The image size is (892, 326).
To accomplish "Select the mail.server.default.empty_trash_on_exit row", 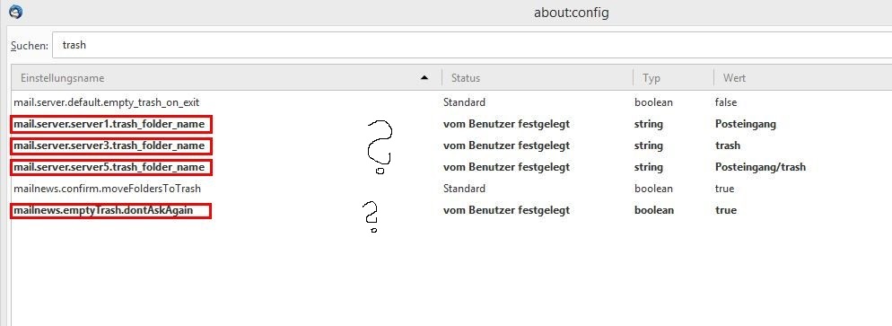I will [451, 102].
